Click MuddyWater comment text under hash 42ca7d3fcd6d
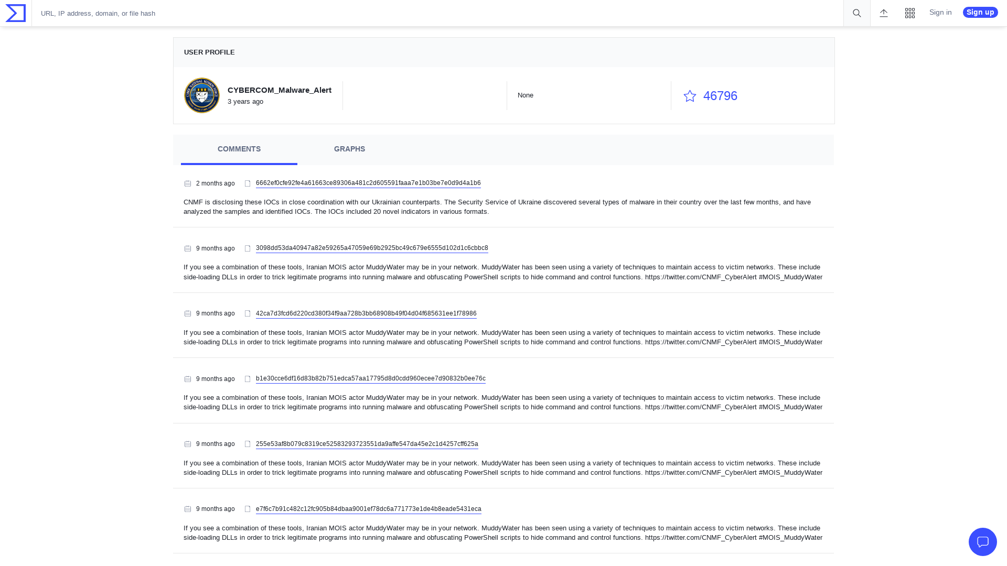1007x566 pixels. pyautogui.click(x=503, y=338)
